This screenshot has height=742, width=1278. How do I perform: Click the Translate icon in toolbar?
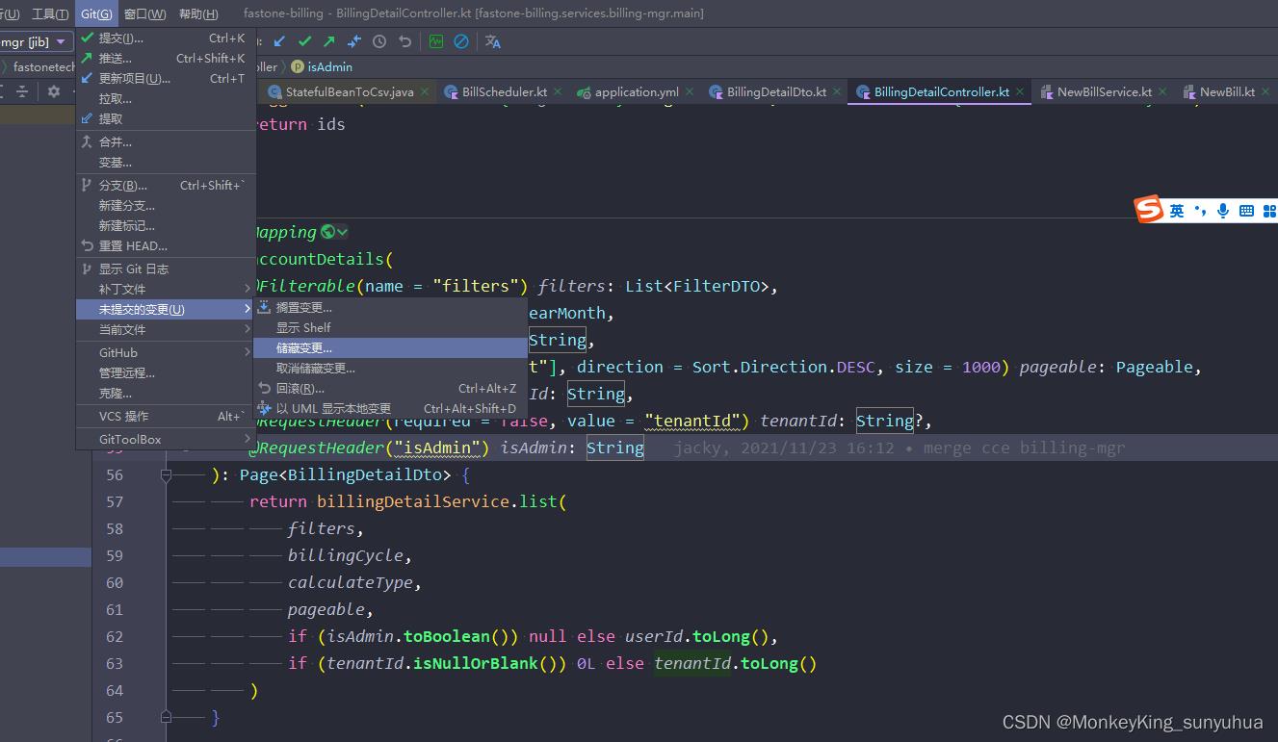click(x=493, y=41)
